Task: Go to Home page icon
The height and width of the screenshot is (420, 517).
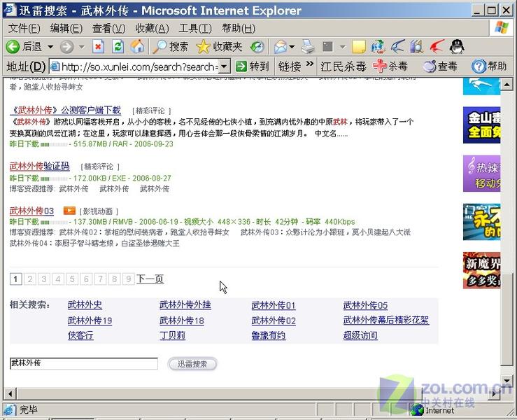Action: pos(137,46)
